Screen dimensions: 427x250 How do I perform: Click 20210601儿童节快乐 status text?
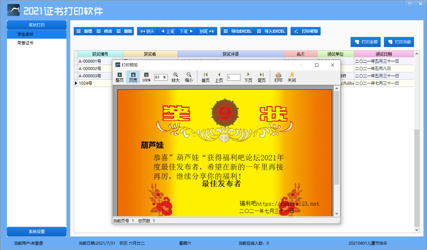pyautogui.click(x=368, y=243)
